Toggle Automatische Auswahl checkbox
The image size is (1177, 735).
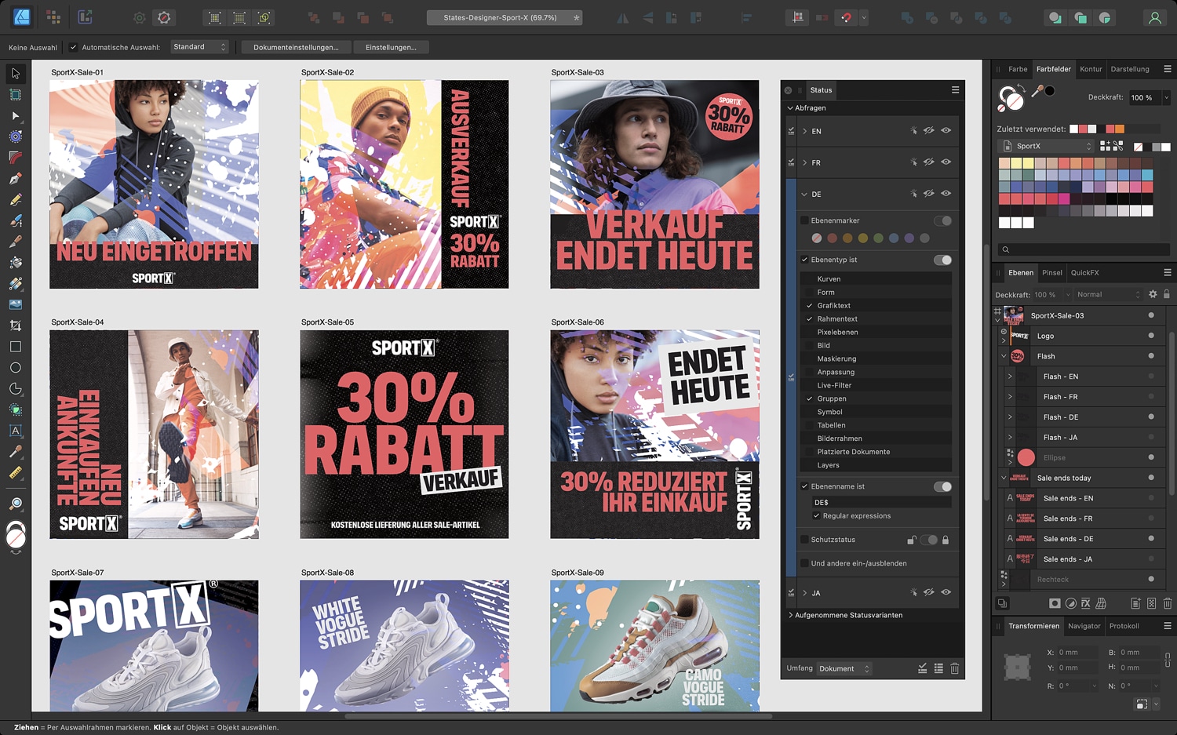point(74,47)
